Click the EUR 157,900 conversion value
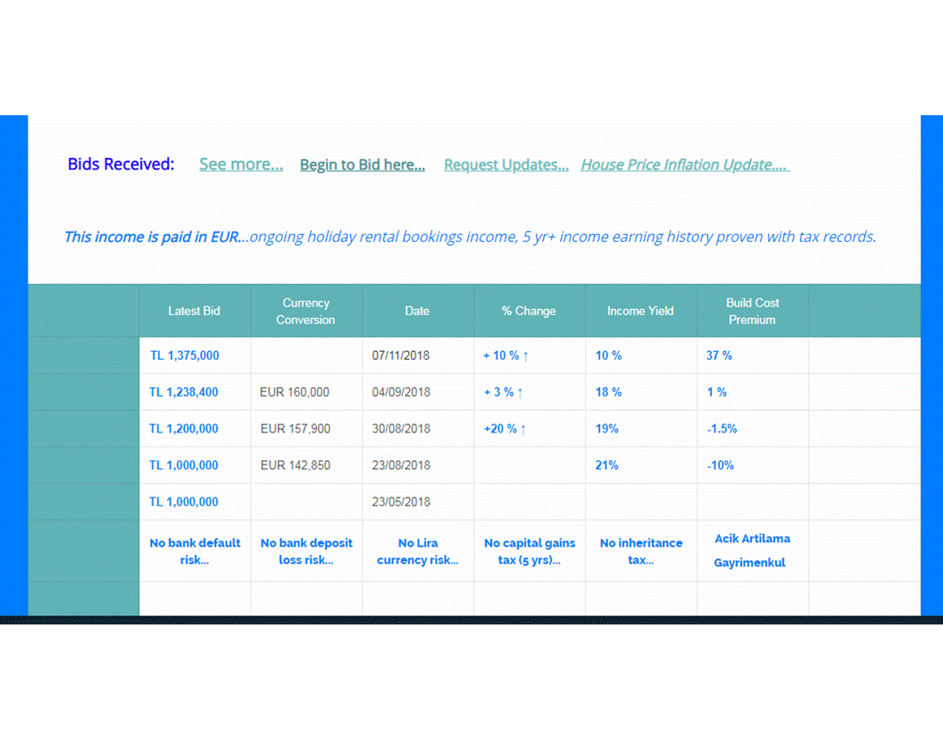 (295, 429)
